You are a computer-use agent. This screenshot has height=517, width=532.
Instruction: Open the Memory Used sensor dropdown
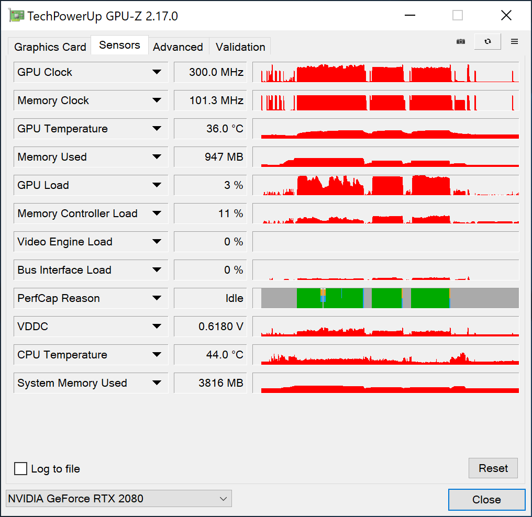pyautogui.click(x=91, y=156)
